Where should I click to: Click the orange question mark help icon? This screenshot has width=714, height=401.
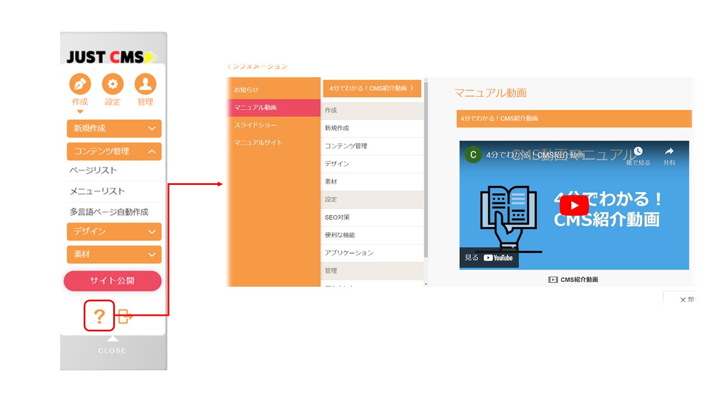(99, 316)
